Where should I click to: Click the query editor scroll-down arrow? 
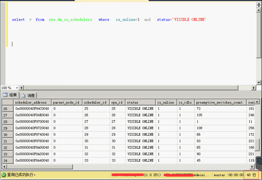[259, 82]
